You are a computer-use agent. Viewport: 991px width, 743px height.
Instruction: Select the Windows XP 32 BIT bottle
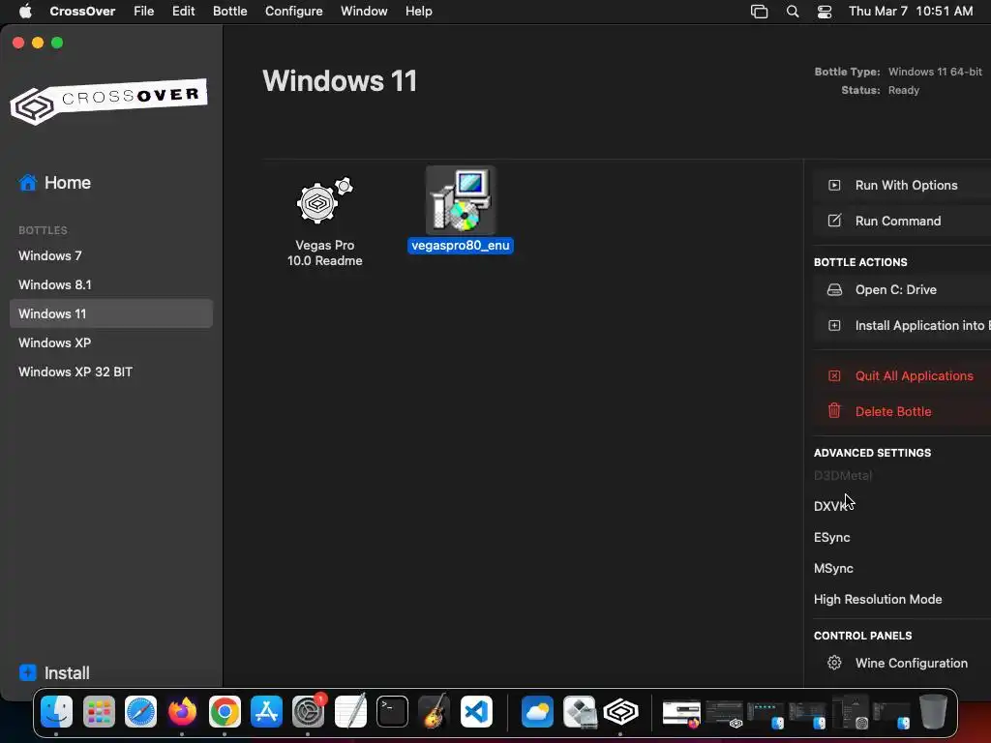pyautogui.click(x=111, y=371)
